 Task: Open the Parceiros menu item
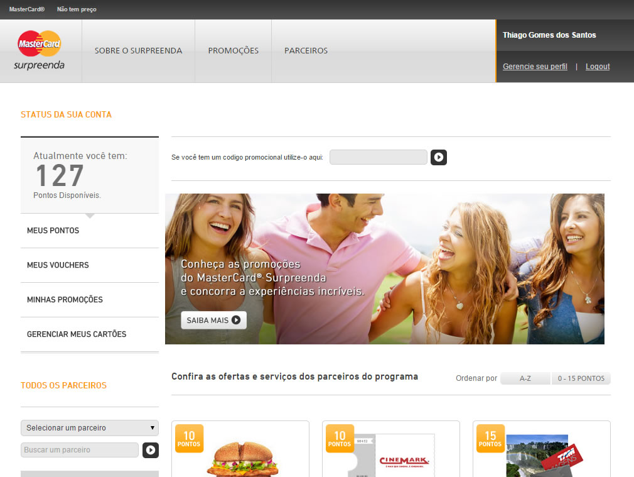click(306, 51)
